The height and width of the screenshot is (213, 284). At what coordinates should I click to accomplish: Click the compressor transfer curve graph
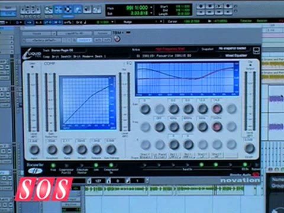click(x=88, y=102)
